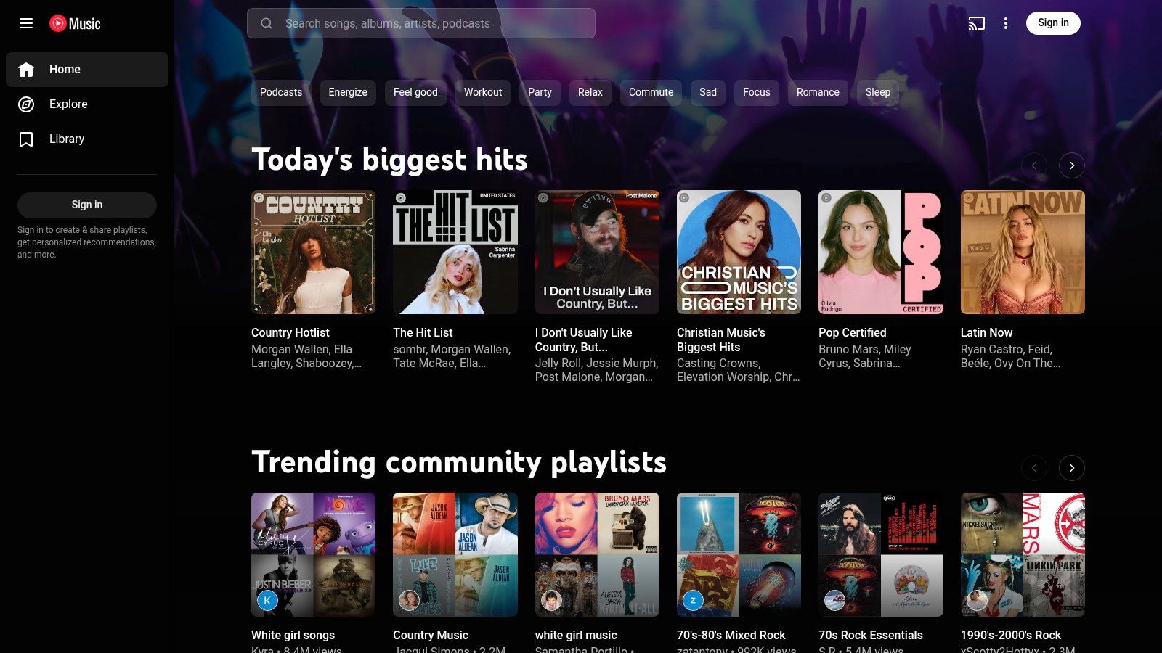Open the Explore section
Screen dimensions: 1162x653
pos(68,104)
